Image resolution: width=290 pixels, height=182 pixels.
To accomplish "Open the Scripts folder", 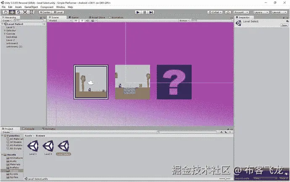I will [x=12, y=174].
